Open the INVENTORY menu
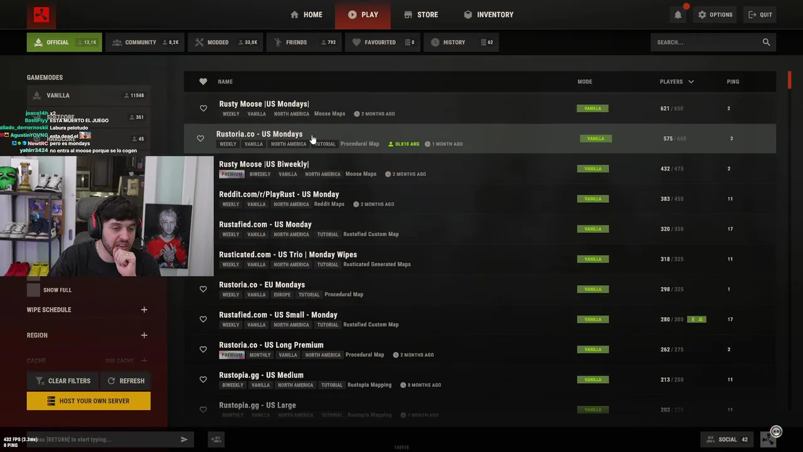Image resolution: width=803 pixels, height=452 pixels. pos(489,14)
